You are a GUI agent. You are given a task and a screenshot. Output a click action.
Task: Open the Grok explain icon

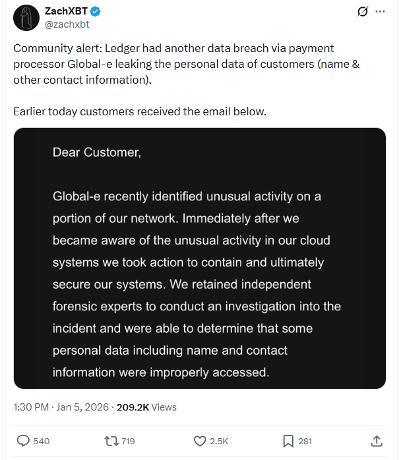click(361, 12)
